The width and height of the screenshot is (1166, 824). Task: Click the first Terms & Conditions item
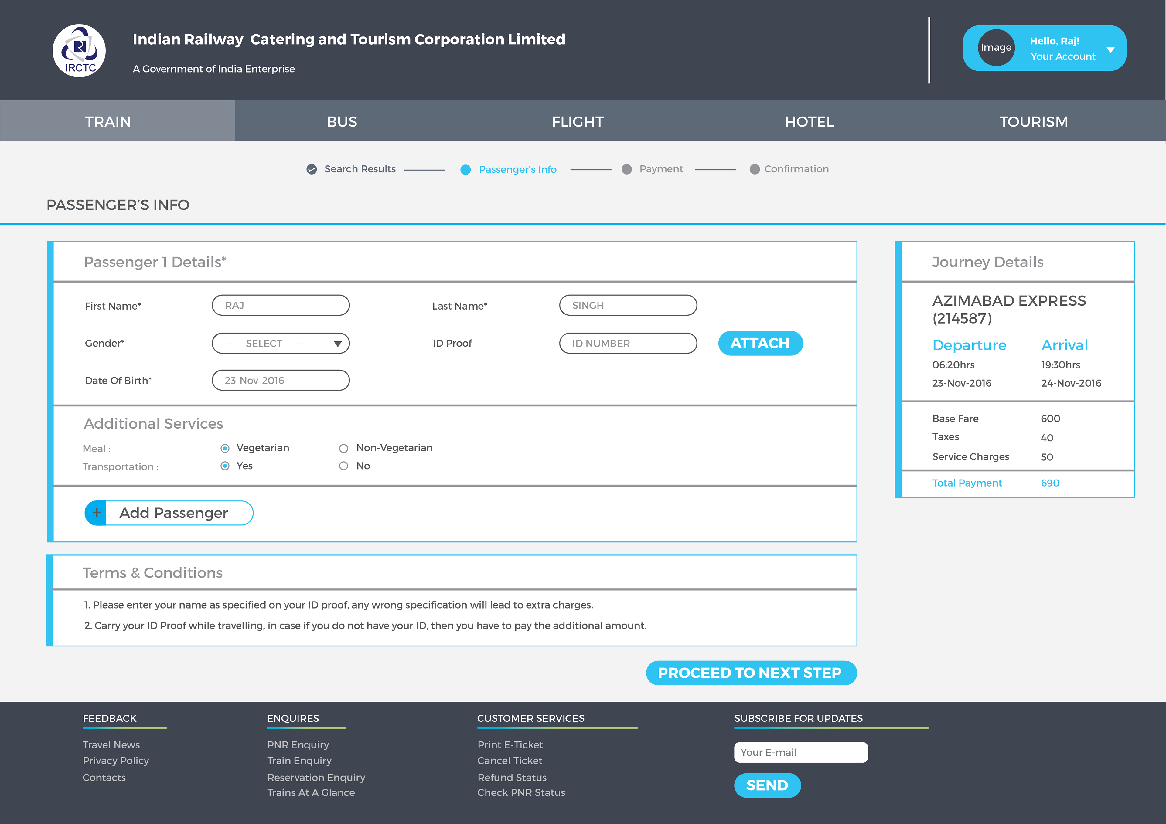(339, 605)
